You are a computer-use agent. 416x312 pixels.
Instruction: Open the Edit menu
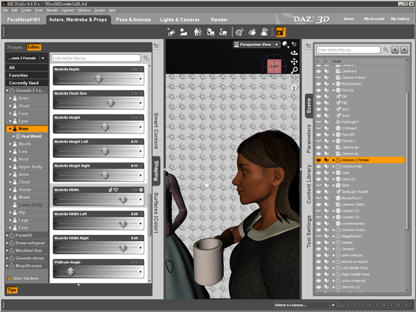(15, 10)
